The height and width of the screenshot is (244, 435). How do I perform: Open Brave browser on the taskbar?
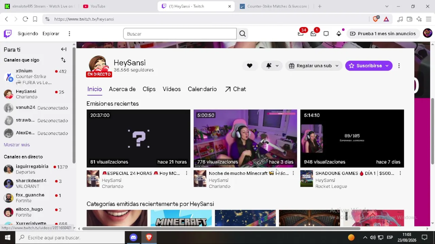coord(149,238)
